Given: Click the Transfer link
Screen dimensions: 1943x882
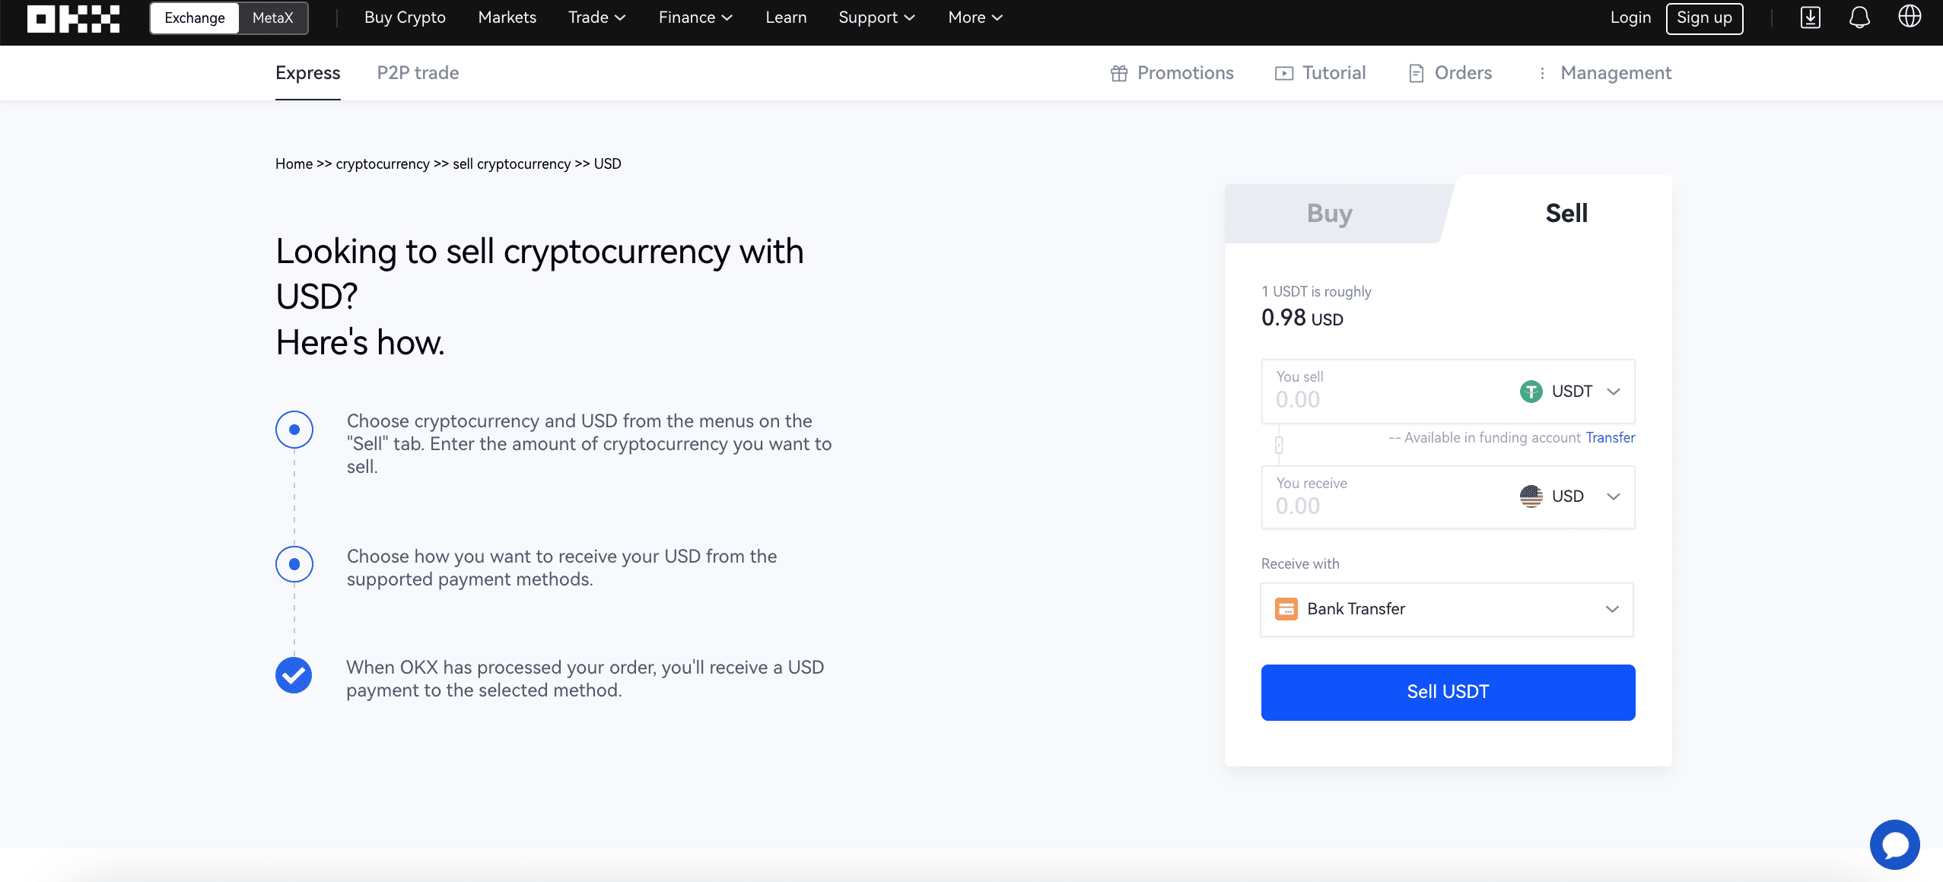Looking at the screenshot, I should 1610,438.
